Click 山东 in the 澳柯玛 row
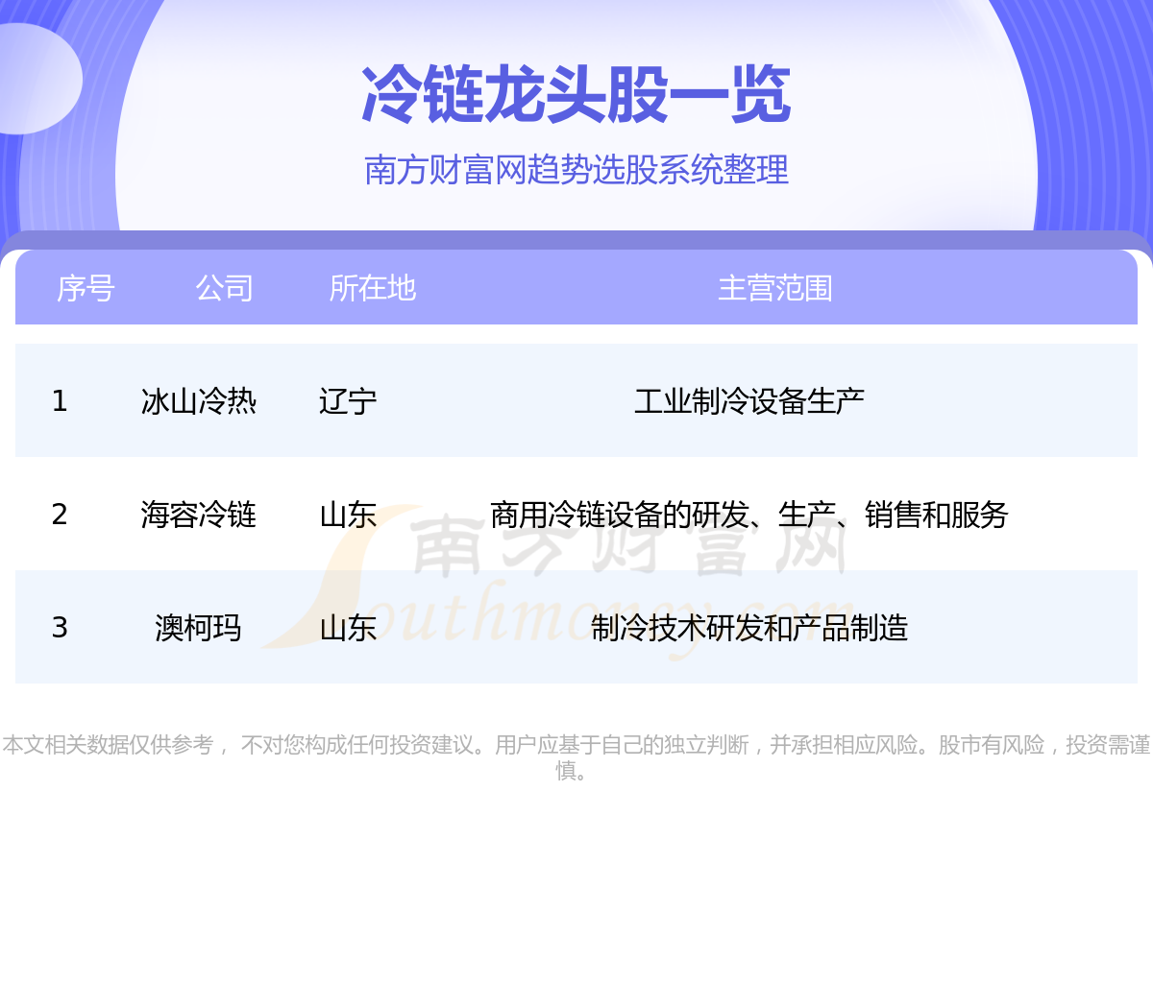This screenshot has width=1153, height=1008. (x=348, y=628)
